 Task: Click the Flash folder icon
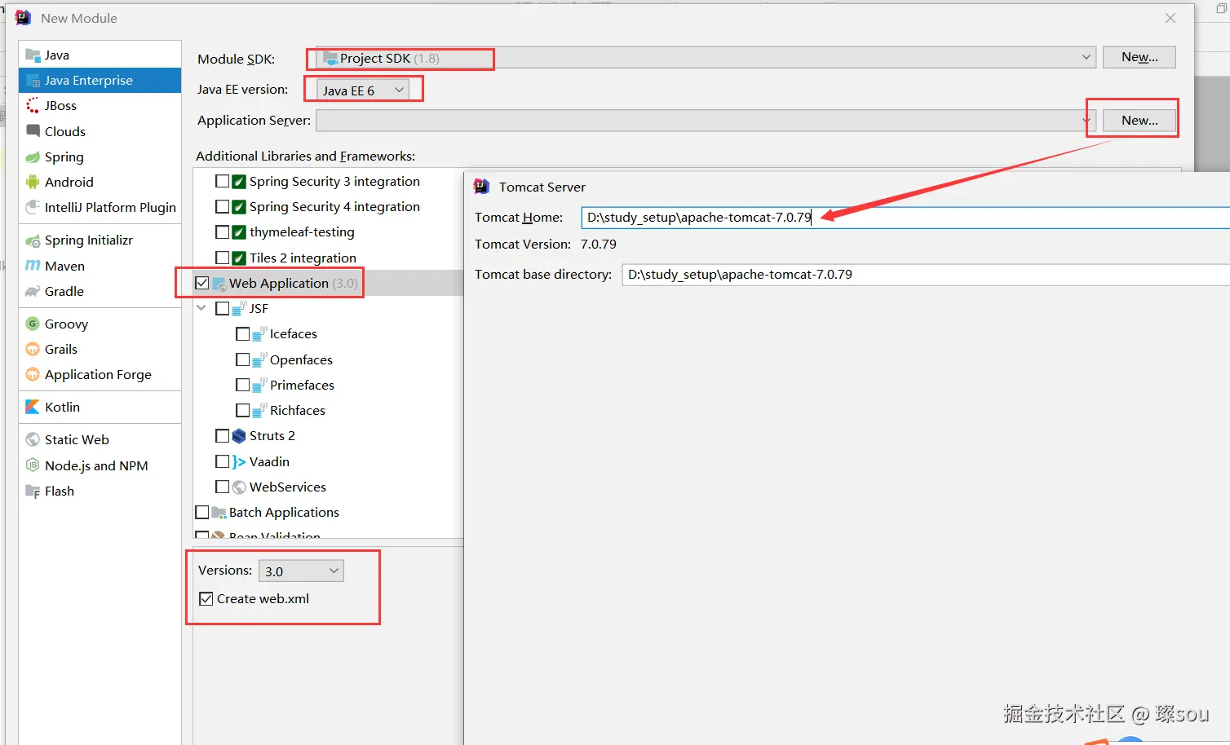[x=33, y=492]
